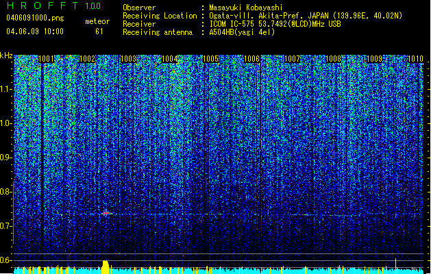This screenshot has height=274, width=431.
Task: Click the HROFFT 1.0.0 title text
Action: pyautogui.click(x=54, y=5)
